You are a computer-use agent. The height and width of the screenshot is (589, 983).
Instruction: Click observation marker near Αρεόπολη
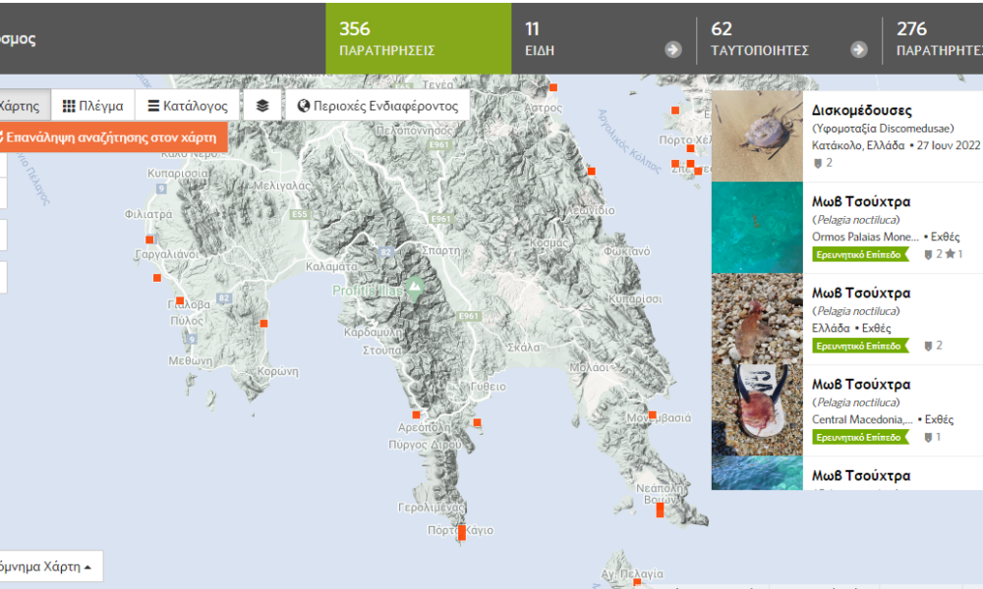pos(416,415)
